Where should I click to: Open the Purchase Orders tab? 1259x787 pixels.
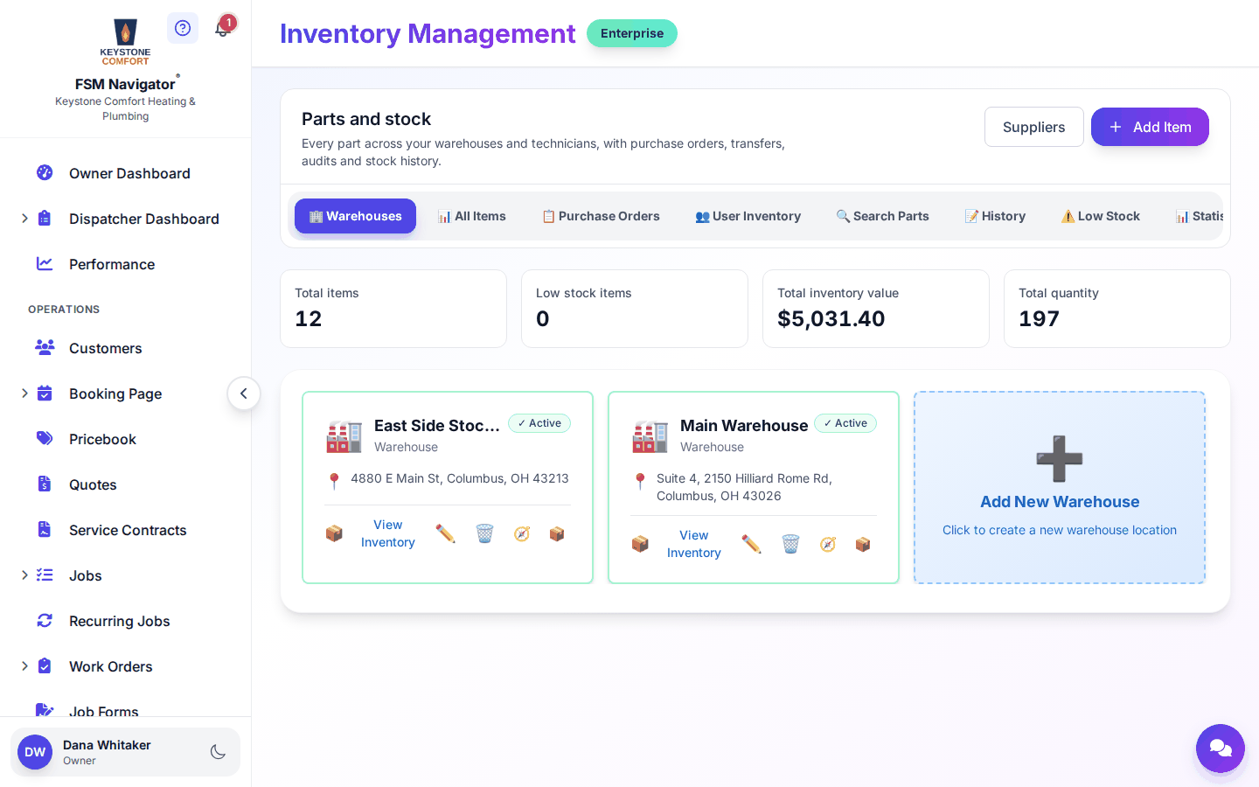[x=601, y=216]
